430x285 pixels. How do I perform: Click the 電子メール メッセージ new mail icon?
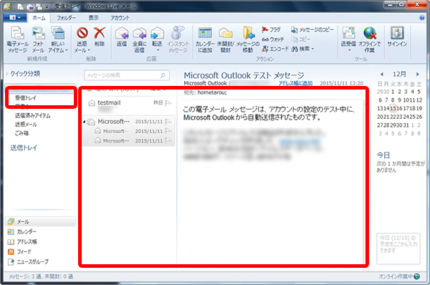pos(17,34)
